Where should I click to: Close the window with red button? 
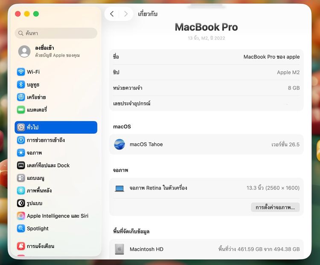coord(18,14)
